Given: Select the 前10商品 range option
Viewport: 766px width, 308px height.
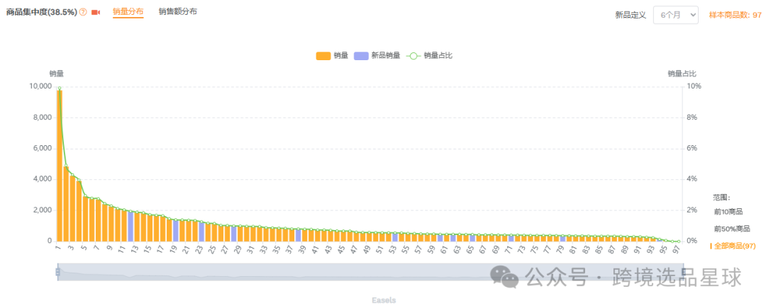Looking at the screenshot, I should (x=728, y=212).
